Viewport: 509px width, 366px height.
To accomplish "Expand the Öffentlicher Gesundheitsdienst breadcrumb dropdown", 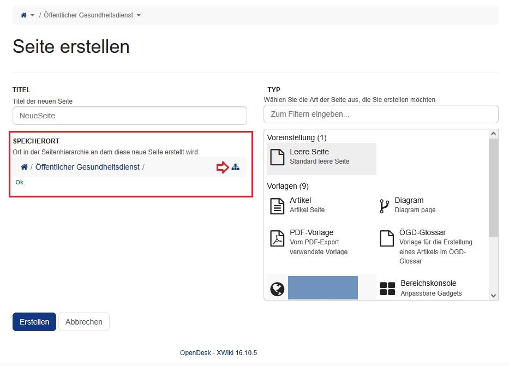I will pos(139,15).
